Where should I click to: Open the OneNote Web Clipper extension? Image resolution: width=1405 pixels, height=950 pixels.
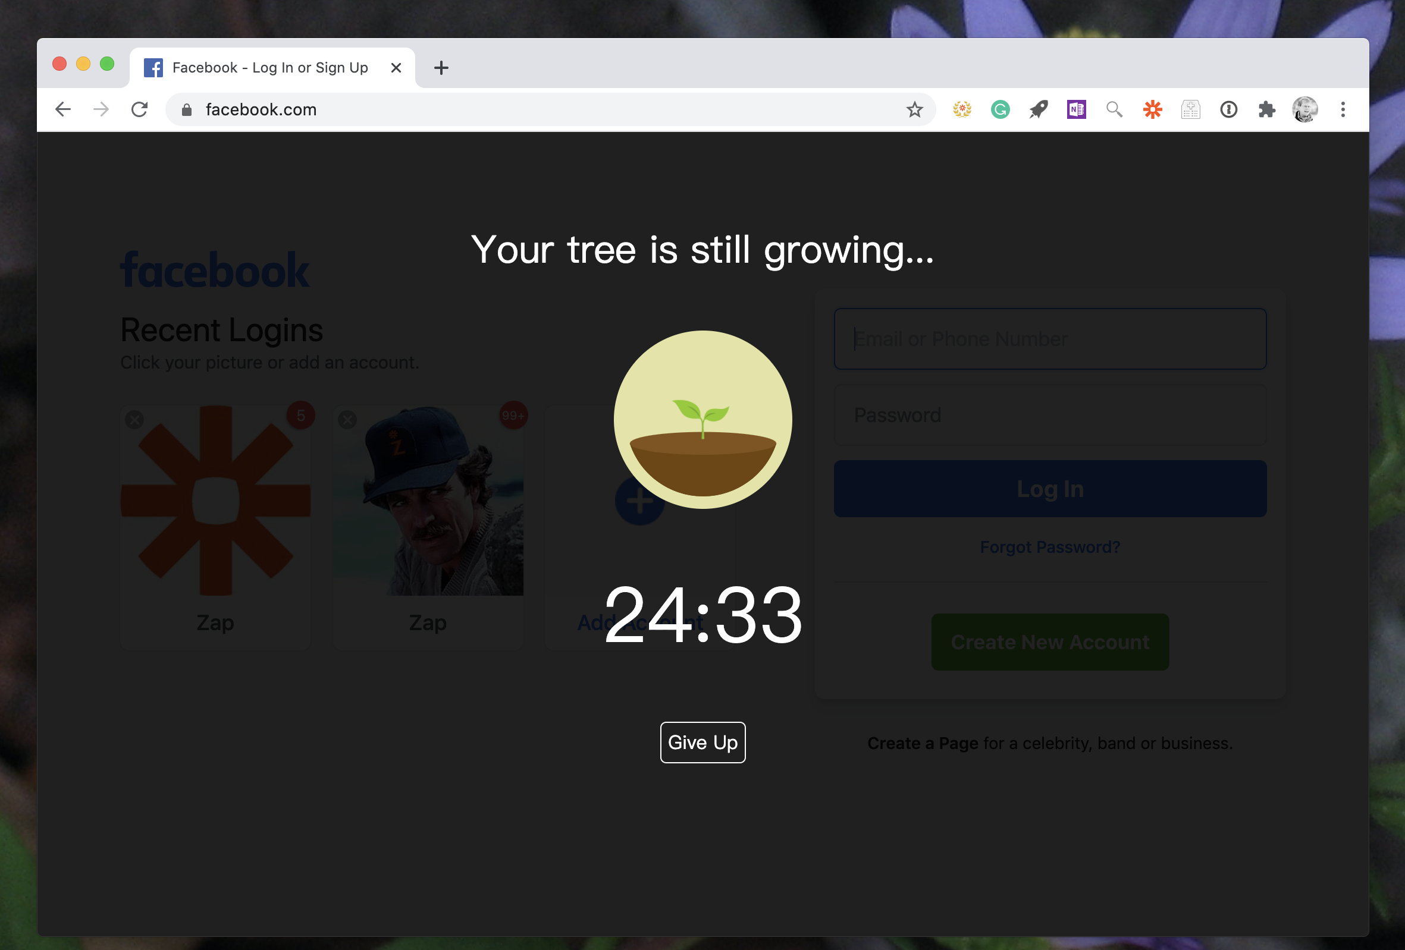tap(1076, 109)
